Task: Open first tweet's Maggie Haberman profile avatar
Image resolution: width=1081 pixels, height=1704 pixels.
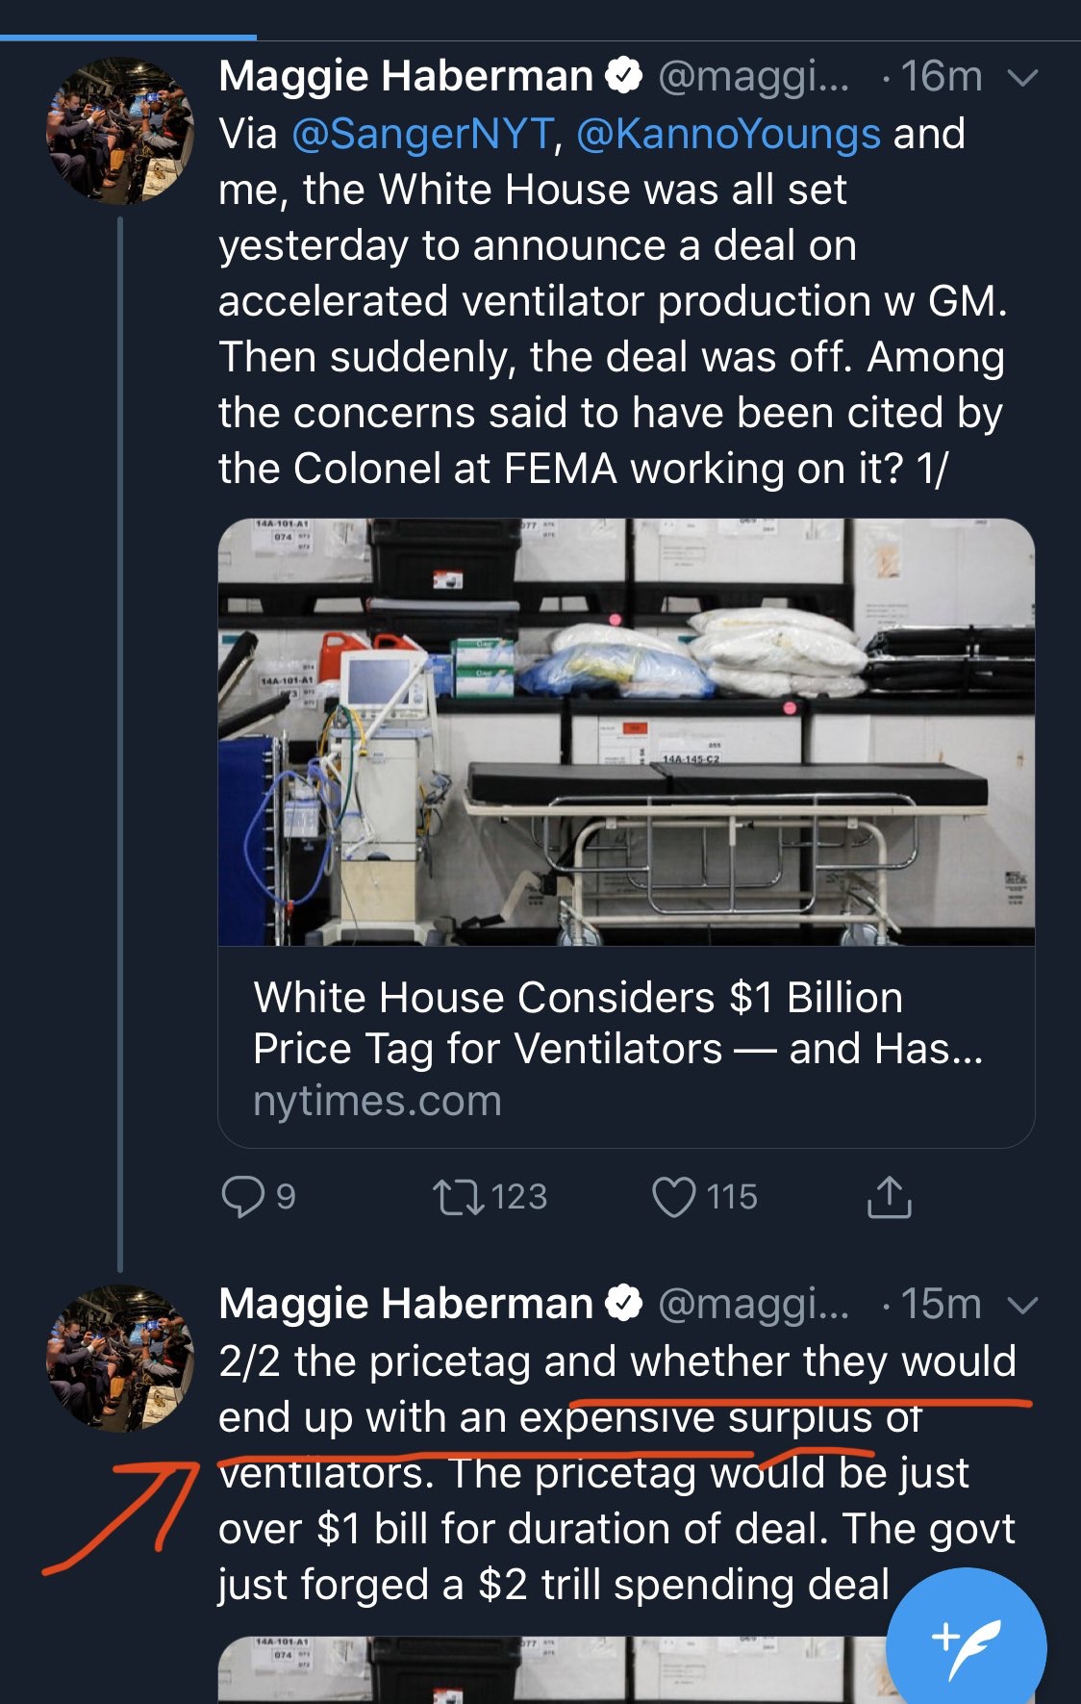Action: [120, 131]
